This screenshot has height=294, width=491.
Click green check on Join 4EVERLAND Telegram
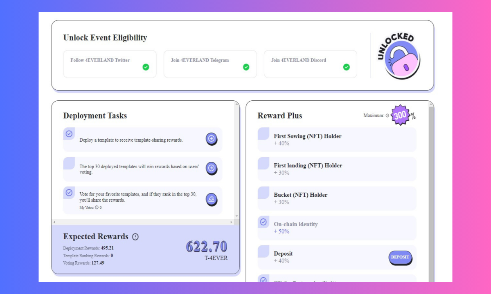coord(246,67)
